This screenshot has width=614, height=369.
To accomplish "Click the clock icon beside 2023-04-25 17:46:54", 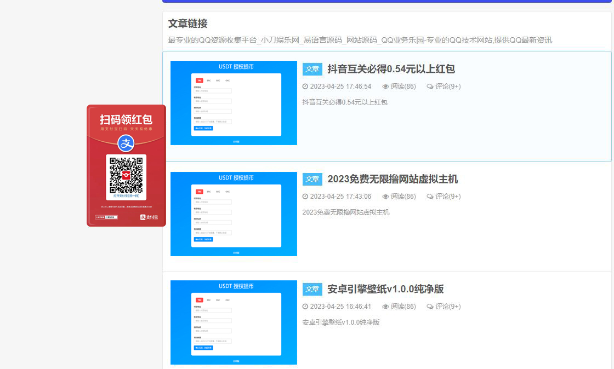I will coord(305,87).
